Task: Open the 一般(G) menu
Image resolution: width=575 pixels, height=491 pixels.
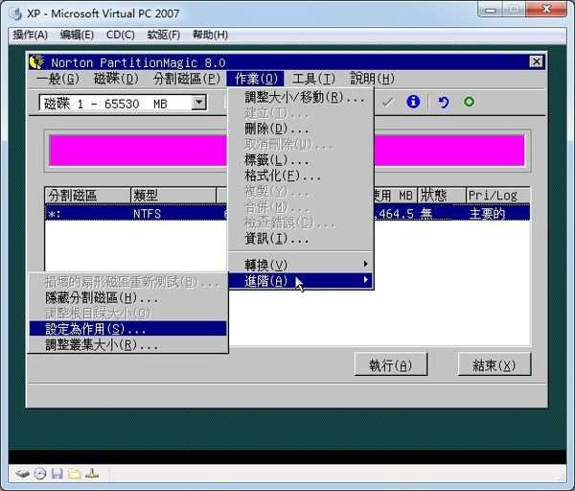Action: click(57, 79)
